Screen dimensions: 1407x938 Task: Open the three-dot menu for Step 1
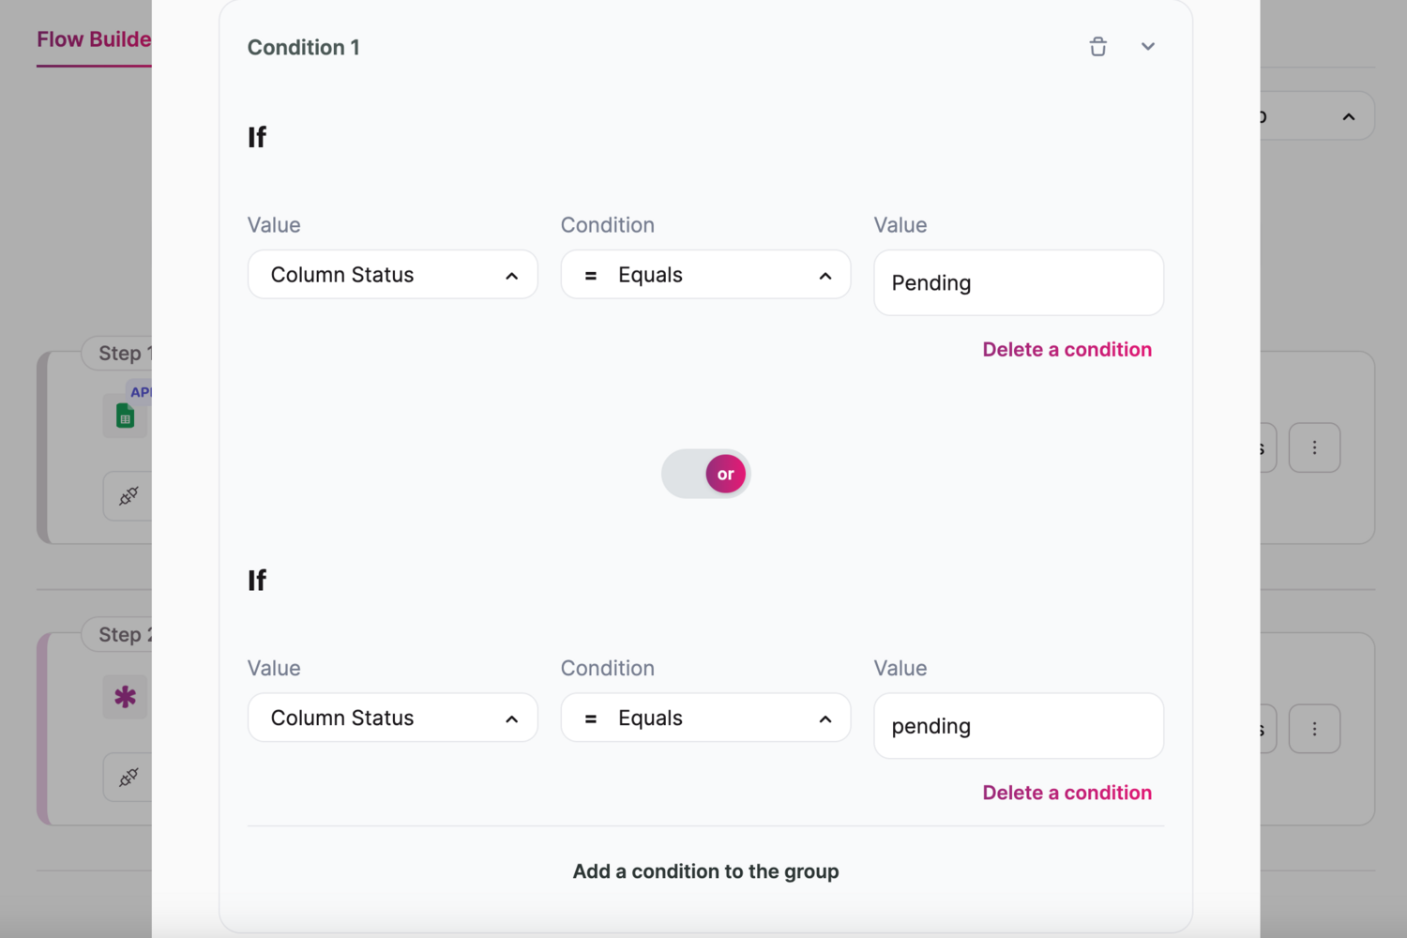[x=1314, y=447]
